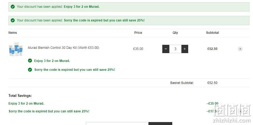Click checkmark icon next to item's 3 for 2 offer
Image resolution: width=253 pixels, height=125 pixels.
click(x=30, y=61)
